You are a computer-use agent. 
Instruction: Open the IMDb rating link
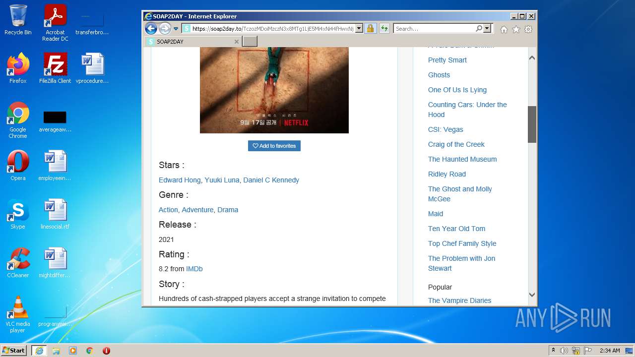194,269
